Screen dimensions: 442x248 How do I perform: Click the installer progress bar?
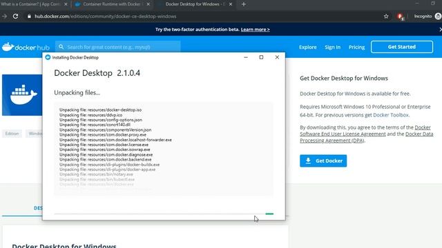[164, 214]
